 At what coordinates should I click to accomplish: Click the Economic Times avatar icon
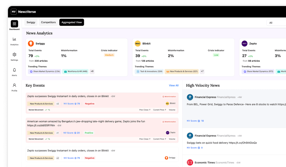[x=190, y=163]
